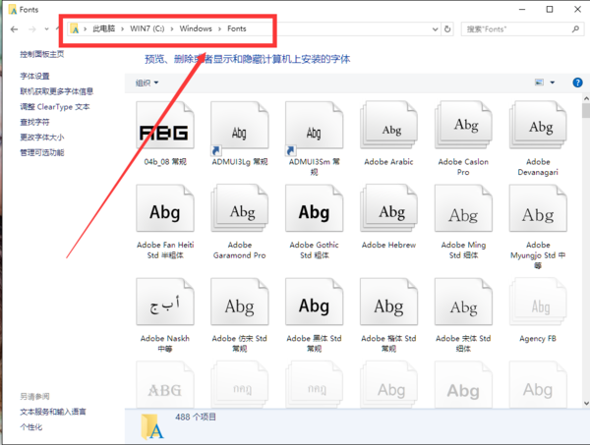Select the Agency FB font family
Screen dimensions: 590x445
coord(538,302)
